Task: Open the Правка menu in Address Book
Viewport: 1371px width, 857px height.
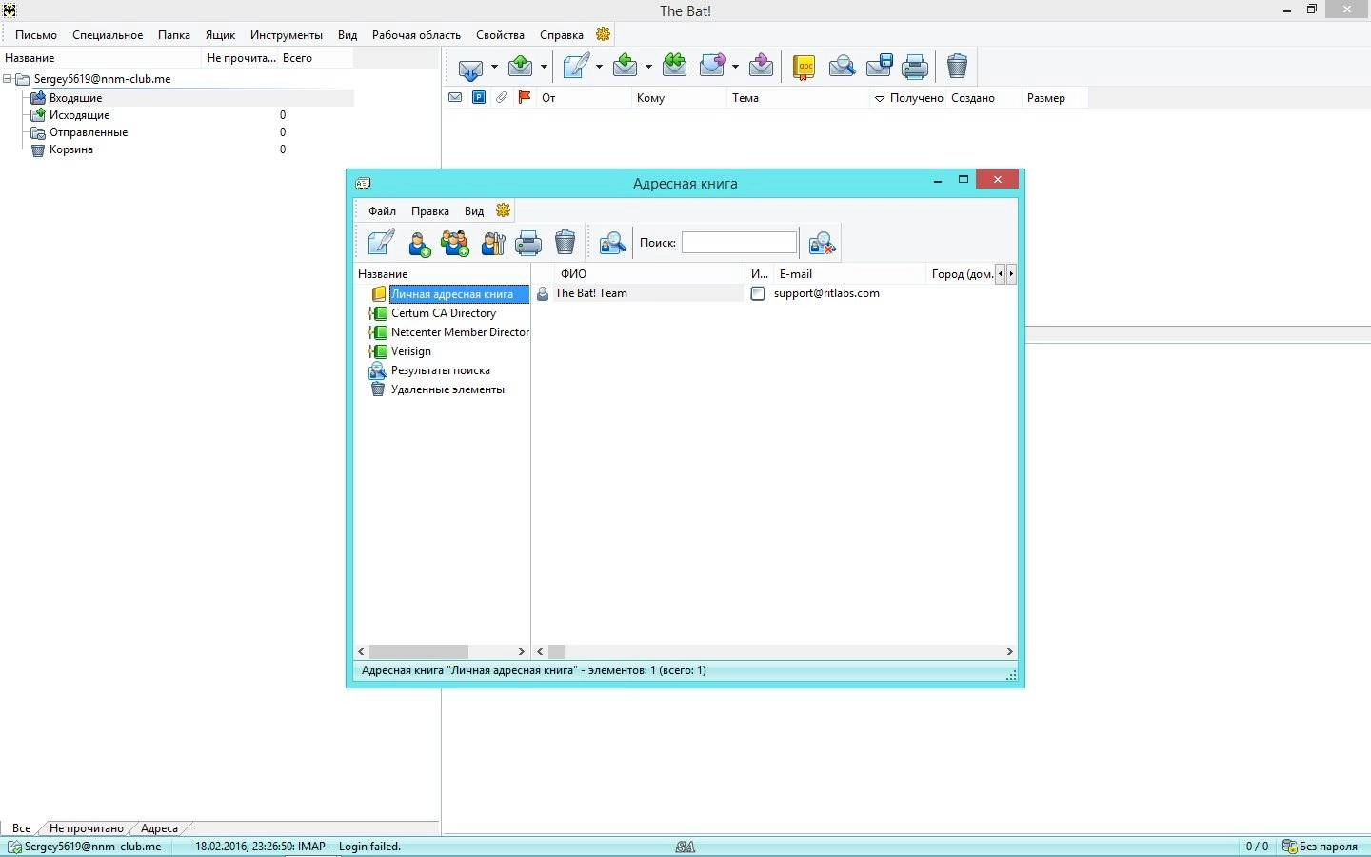Action: [430, 211]
